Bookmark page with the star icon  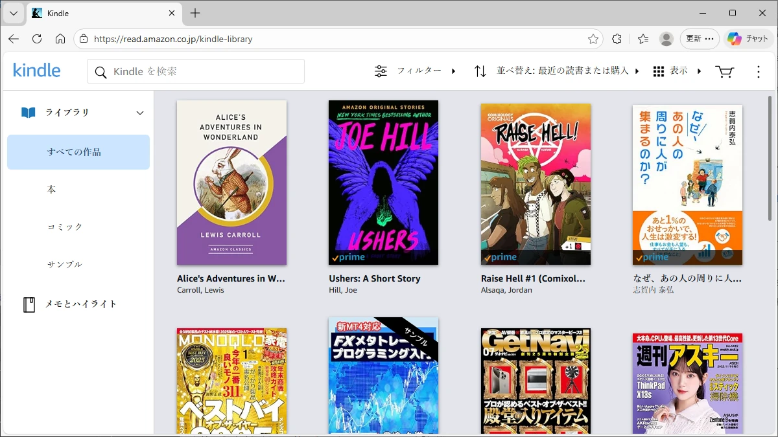[593, 39]
